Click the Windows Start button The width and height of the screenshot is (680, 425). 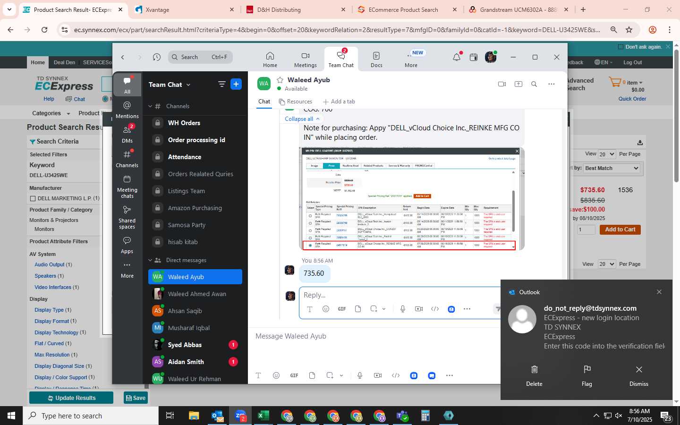click(11, 416)
